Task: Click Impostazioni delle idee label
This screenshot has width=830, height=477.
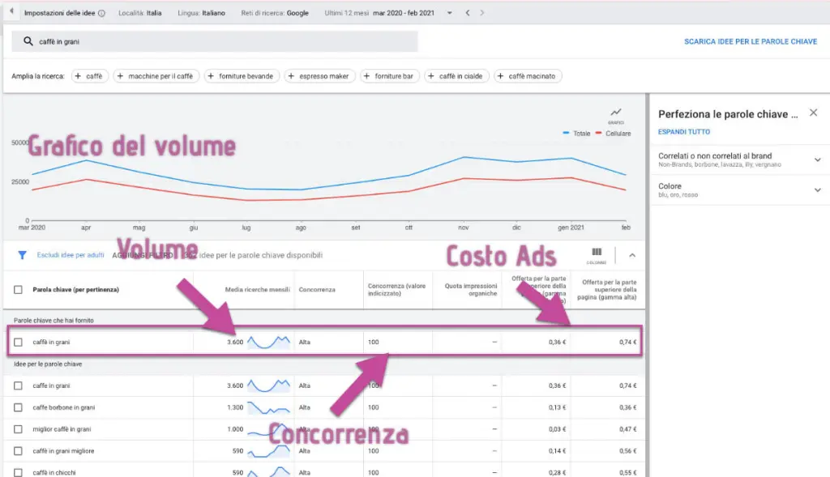Action: click(59, 13)
